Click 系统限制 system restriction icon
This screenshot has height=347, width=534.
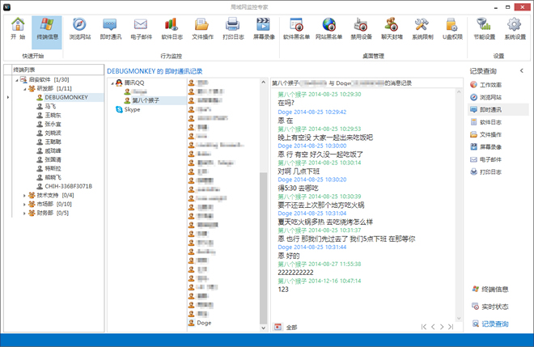click(422, 28)
